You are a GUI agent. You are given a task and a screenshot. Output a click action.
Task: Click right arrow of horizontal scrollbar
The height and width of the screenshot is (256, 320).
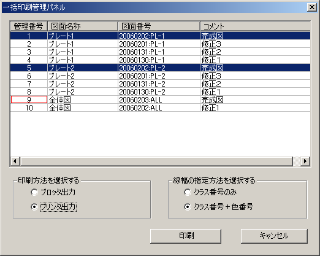[x=305, y=161]
